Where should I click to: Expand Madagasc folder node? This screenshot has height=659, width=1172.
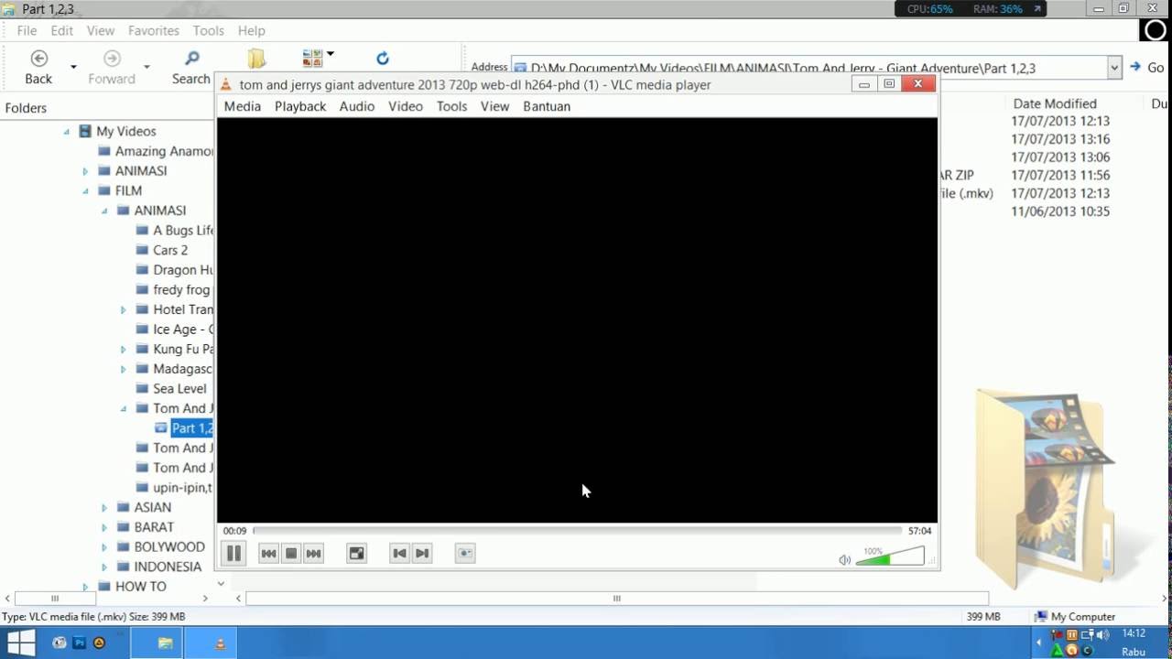[x=124, y=370]
